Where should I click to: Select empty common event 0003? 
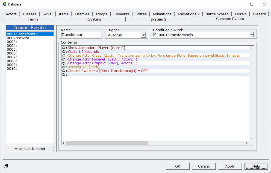[30, 42]
